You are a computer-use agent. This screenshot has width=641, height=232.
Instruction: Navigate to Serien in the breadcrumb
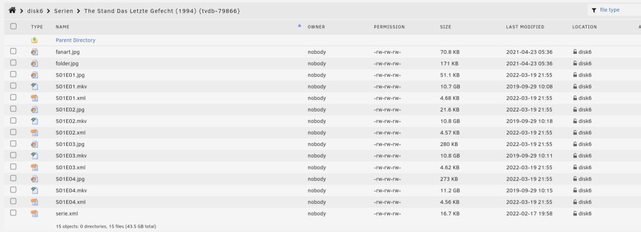tap(63, 11)
